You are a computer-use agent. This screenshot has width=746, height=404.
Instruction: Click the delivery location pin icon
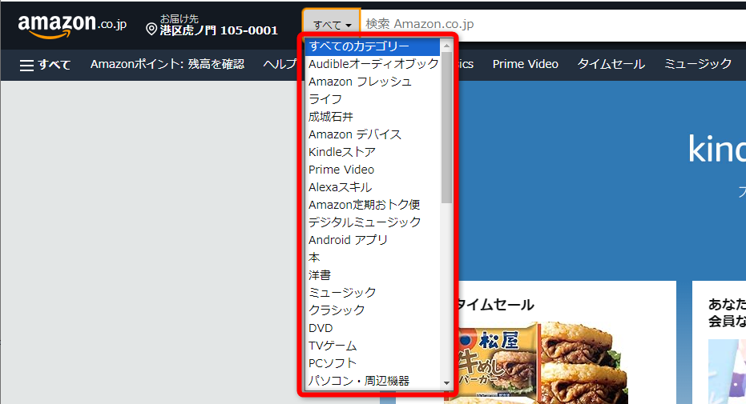coord(151,30)
